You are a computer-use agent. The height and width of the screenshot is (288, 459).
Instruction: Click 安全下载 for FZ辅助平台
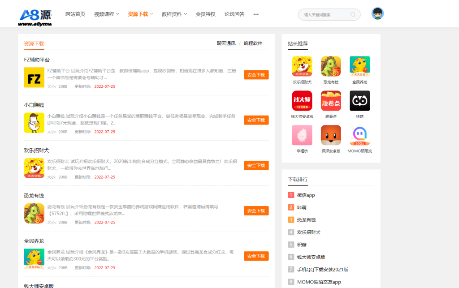[256, 75]
